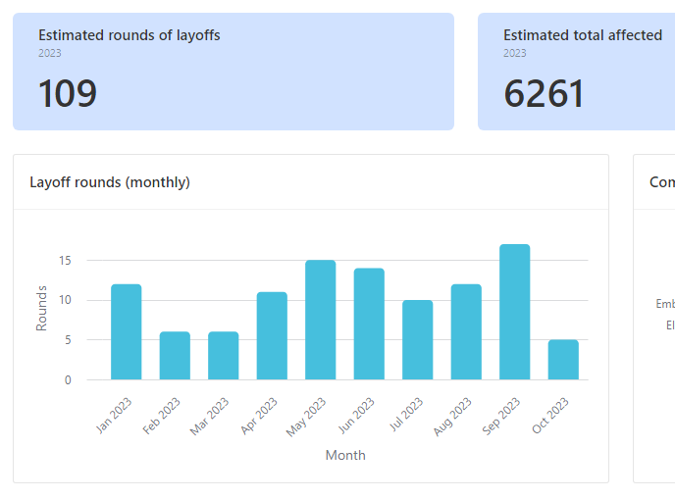Click the 6261 total affected figure
This screenshot has width=675, height=499.
(x=544, y=94)
